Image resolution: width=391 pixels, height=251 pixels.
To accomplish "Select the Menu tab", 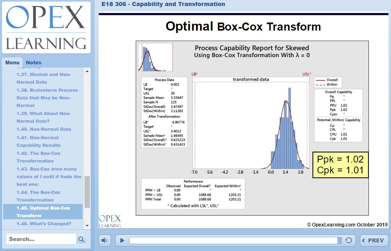I will click(12, 63).
